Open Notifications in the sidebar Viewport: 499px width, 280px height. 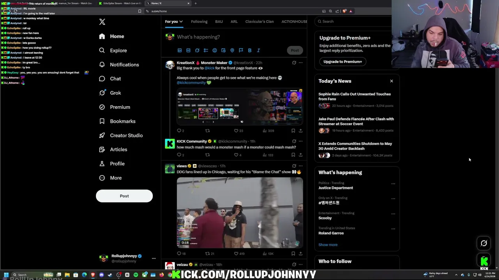119,65
